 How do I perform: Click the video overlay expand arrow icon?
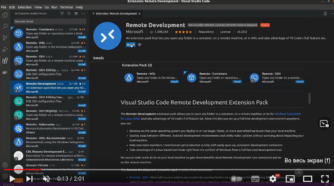click(x=324, y=123)
